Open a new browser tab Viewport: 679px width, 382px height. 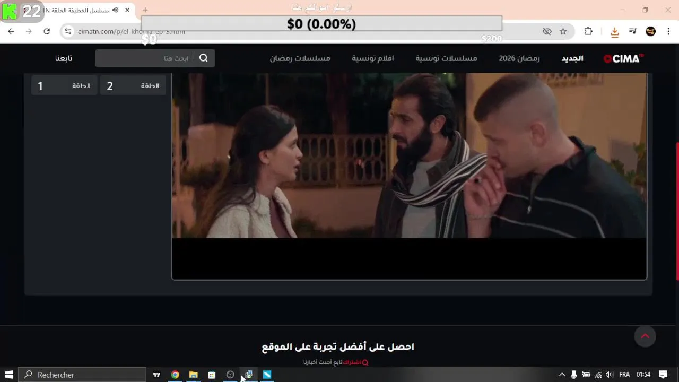[x=145, y=10]
